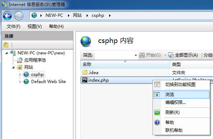Click the greyed forward navigation arrow
213x139 pixels.
(19, 16)
